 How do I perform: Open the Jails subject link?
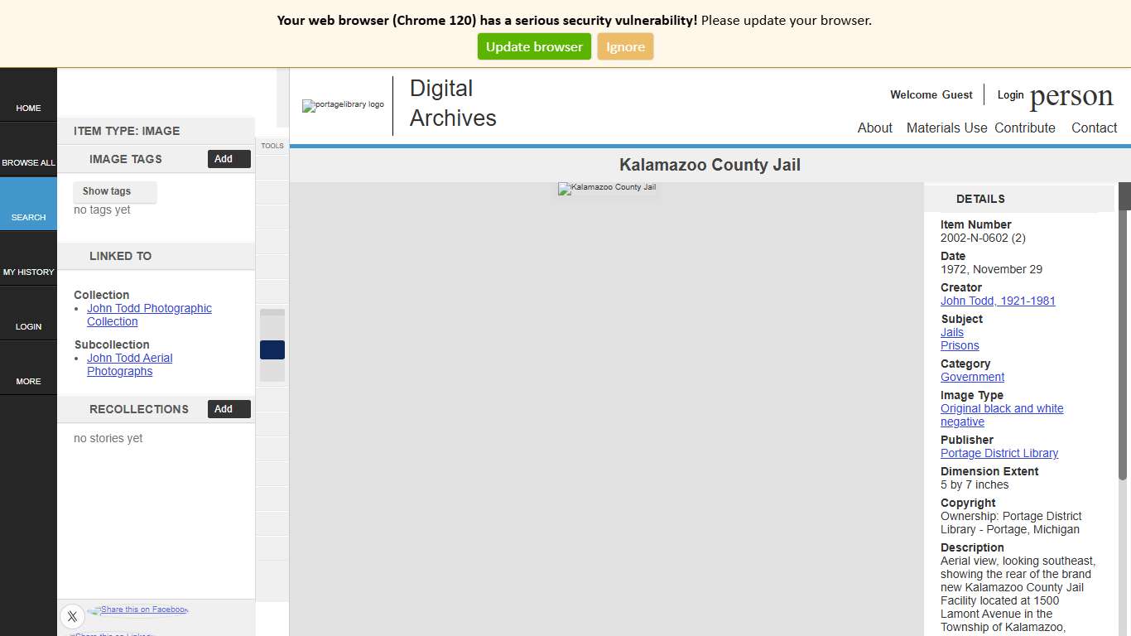(x=951, y=332)
